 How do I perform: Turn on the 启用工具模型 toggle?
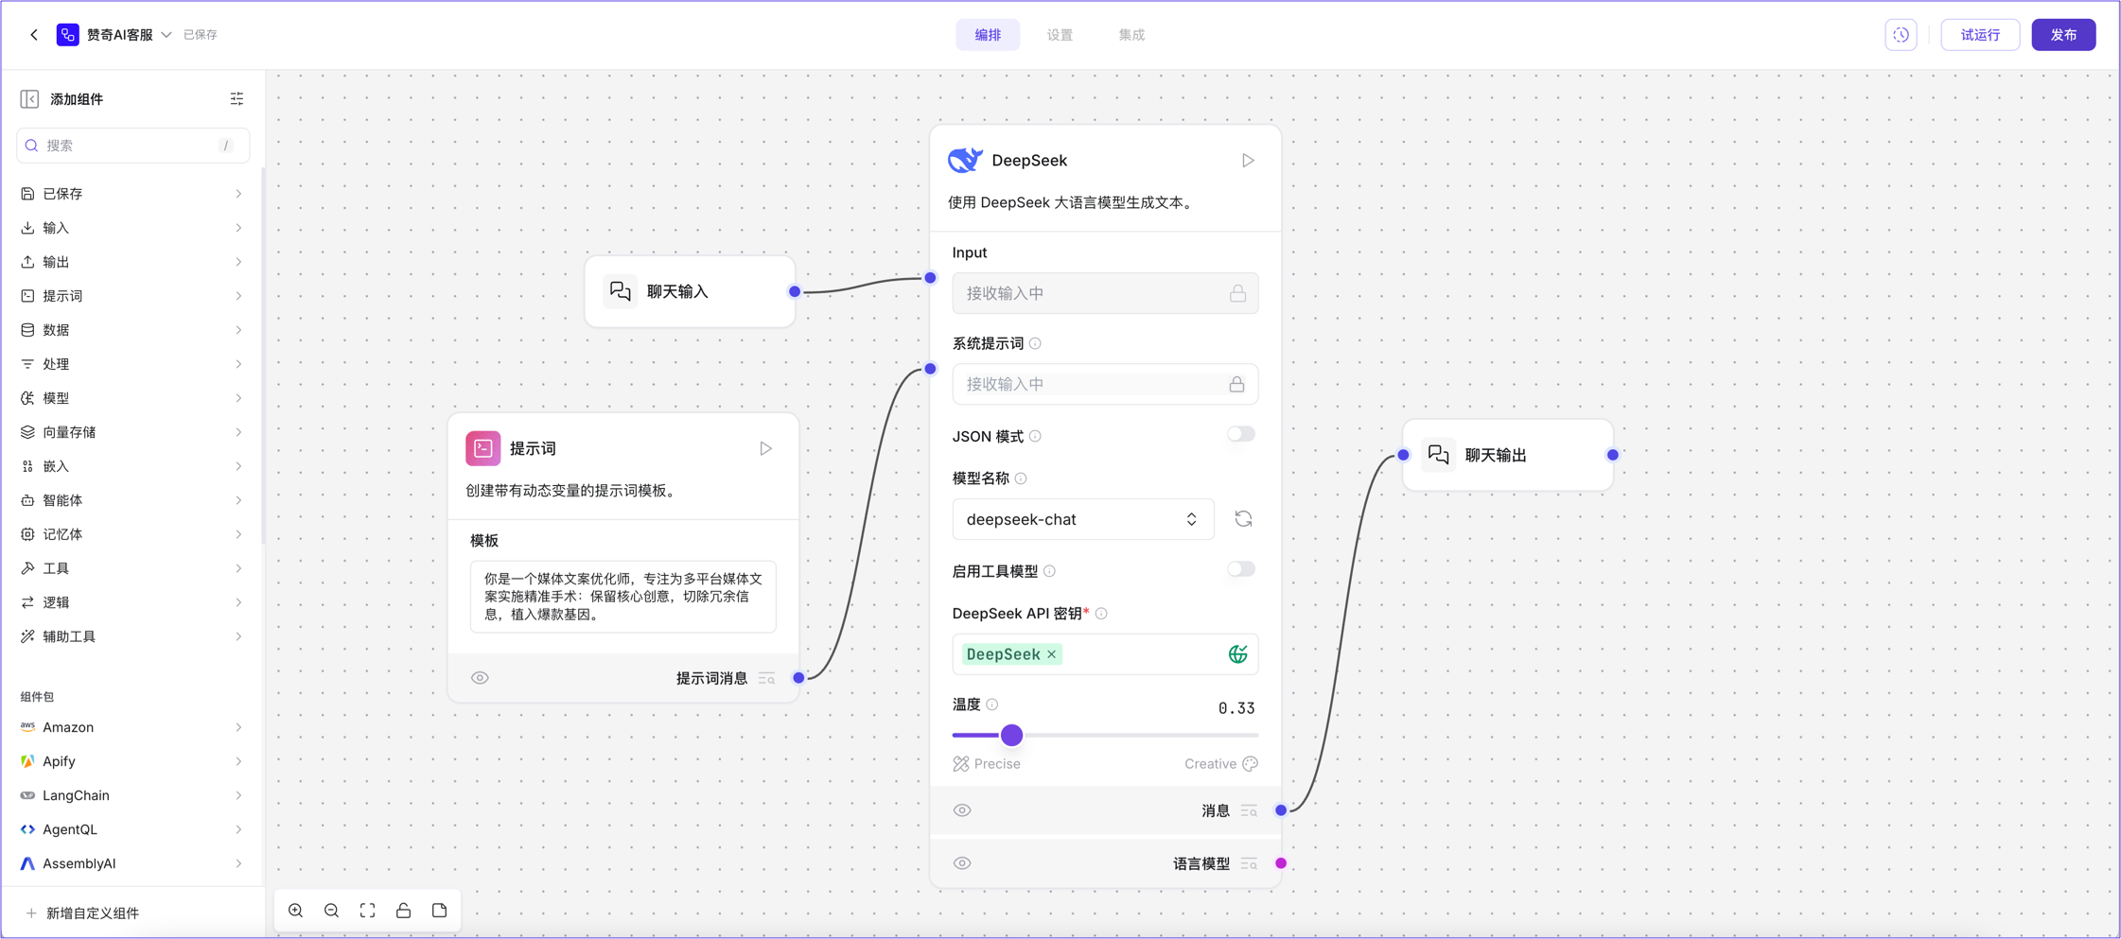click(x=1240, y=570)
